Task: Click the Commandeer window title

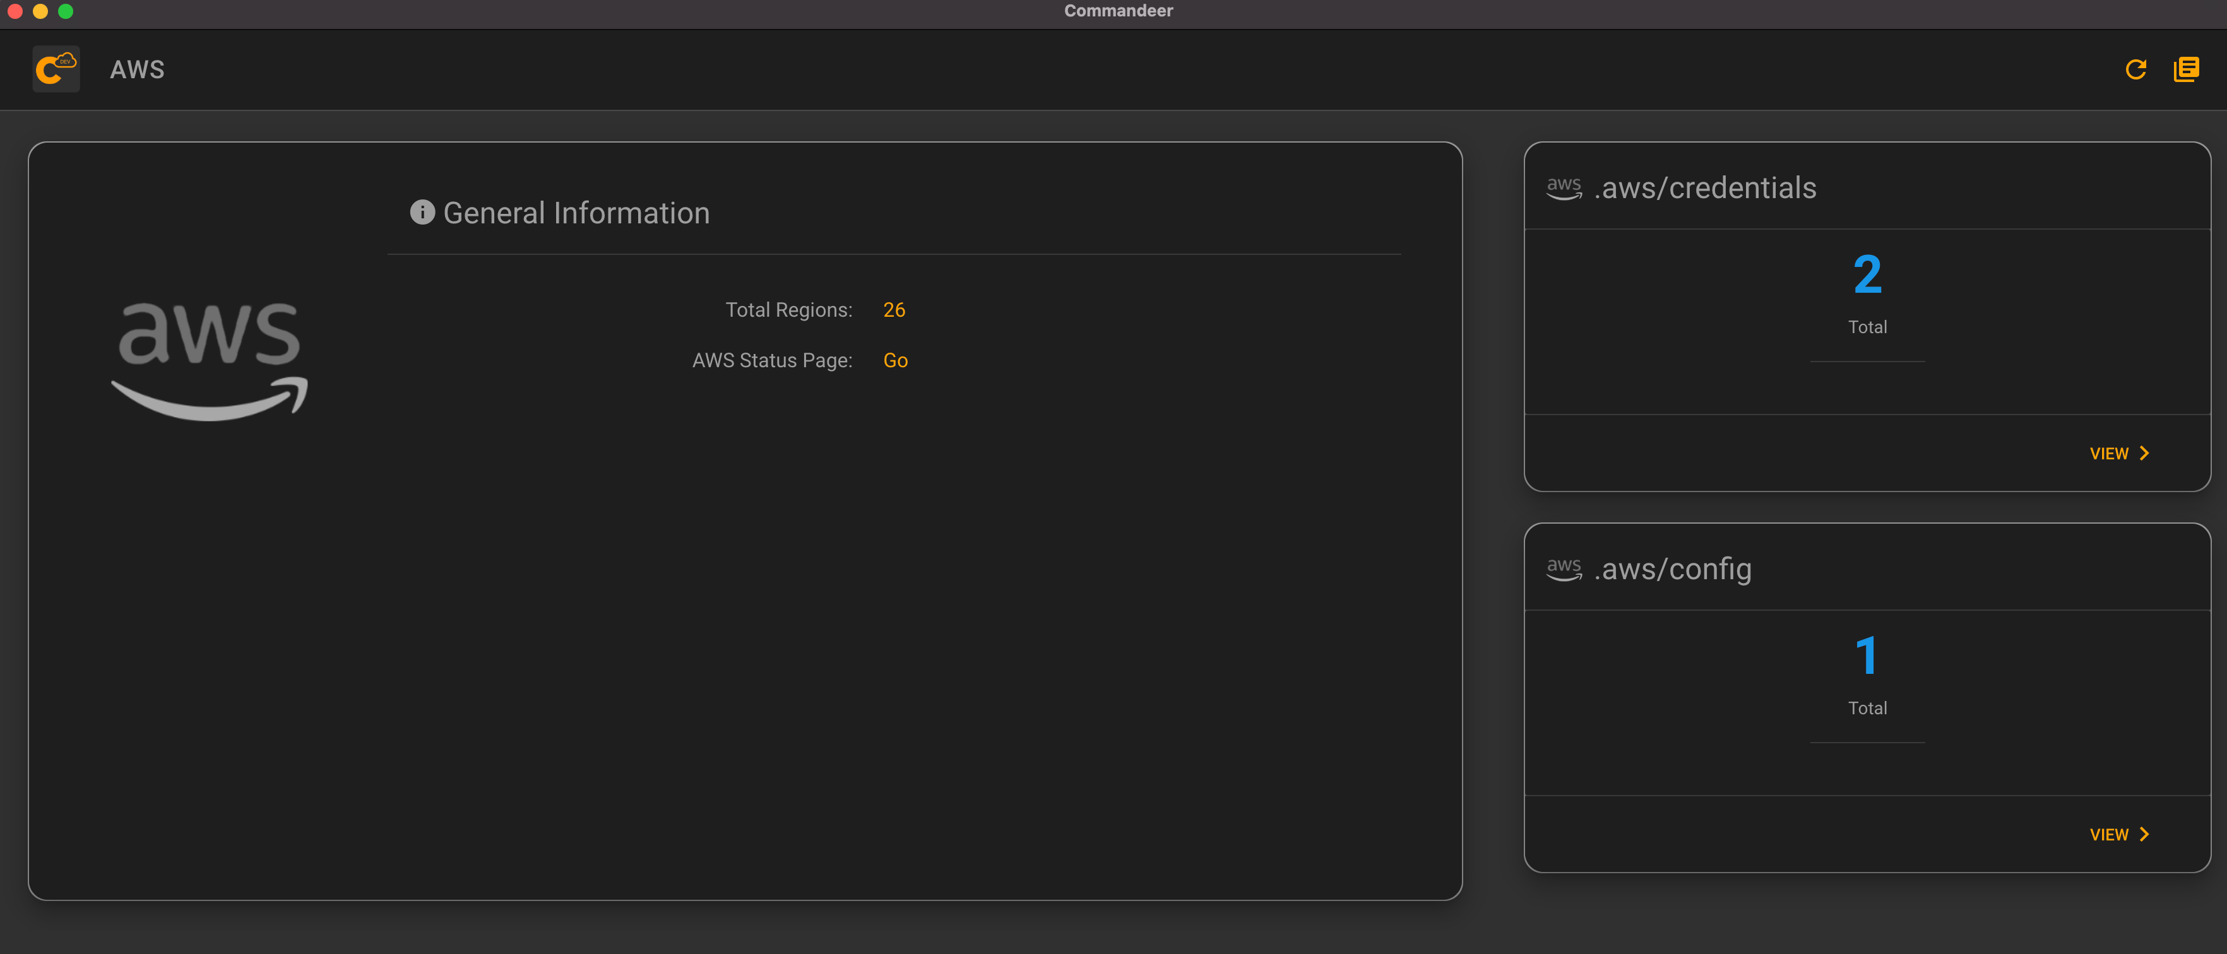Action: (x=1118, y=11)
